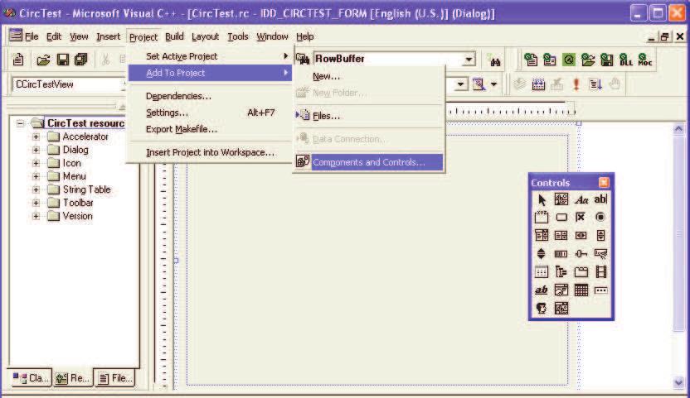
Task: Select the Radio Button control tool
Action: point(600,218)
